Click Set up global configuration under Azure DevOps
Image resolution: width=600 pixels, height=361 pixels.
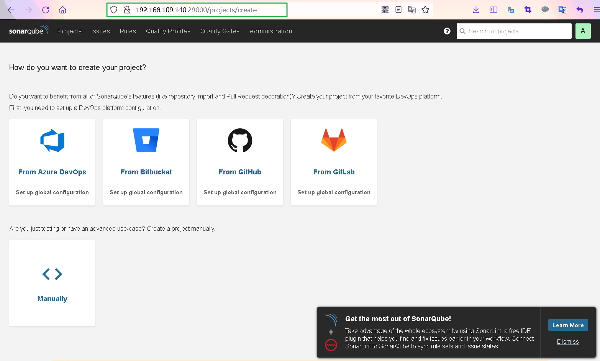click(52, 192)
